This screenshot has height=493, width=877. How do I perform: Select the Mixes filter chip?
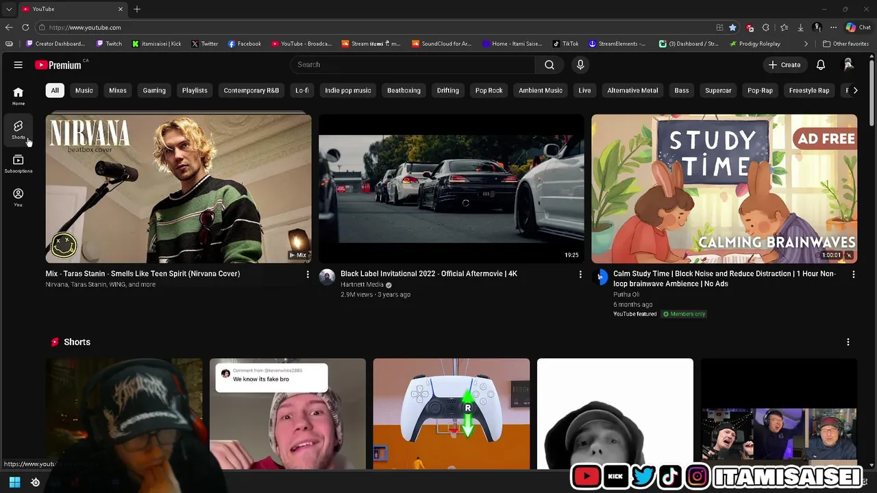(118, 90)
